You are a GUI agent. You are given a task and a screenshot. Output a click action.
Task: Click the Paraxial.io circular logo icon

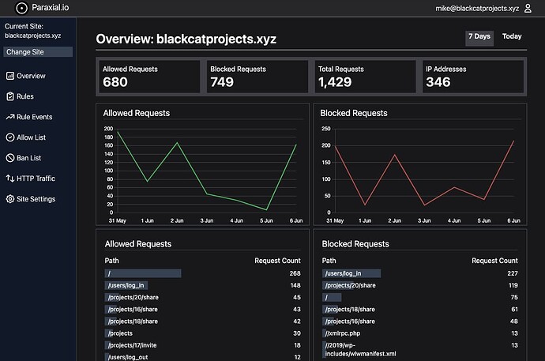[21, 8]
